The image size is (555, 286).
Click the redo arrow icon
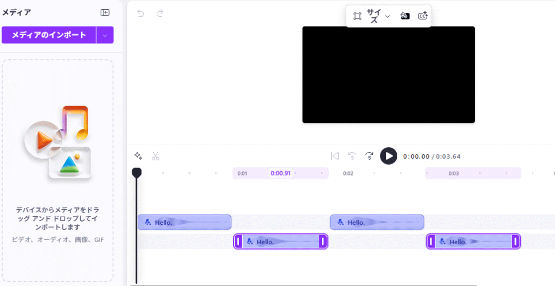[160, 13]
